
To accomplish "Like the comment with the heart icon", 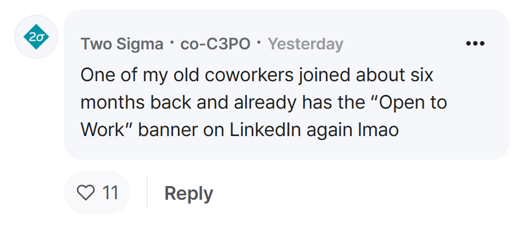I will pos(86,192).
